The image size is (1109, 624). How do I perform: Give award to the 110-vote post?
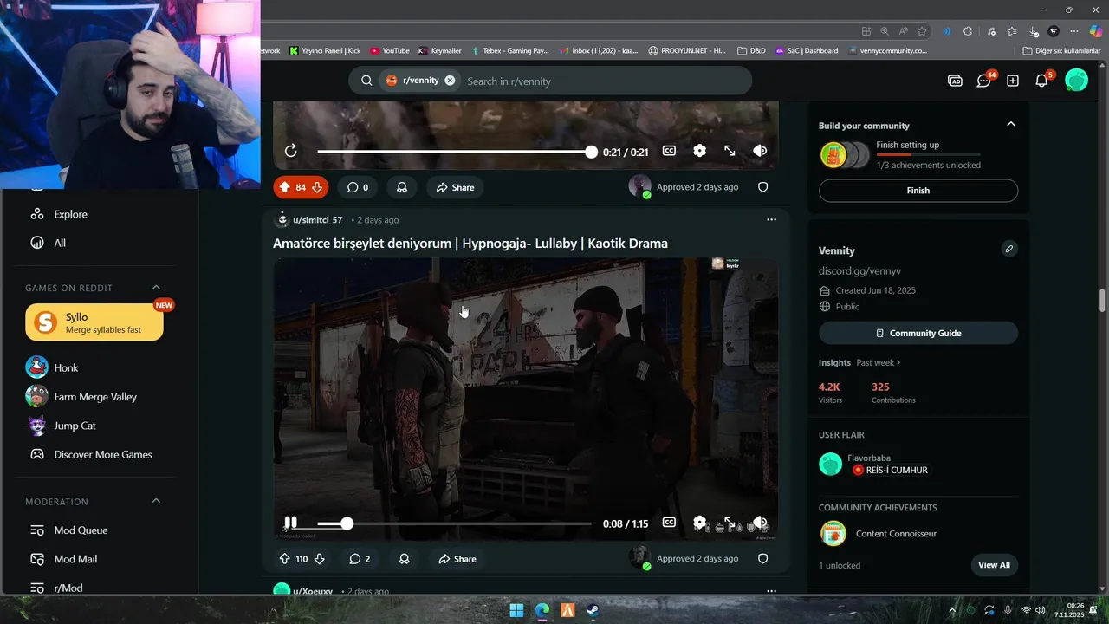click(x=404, y=559)
